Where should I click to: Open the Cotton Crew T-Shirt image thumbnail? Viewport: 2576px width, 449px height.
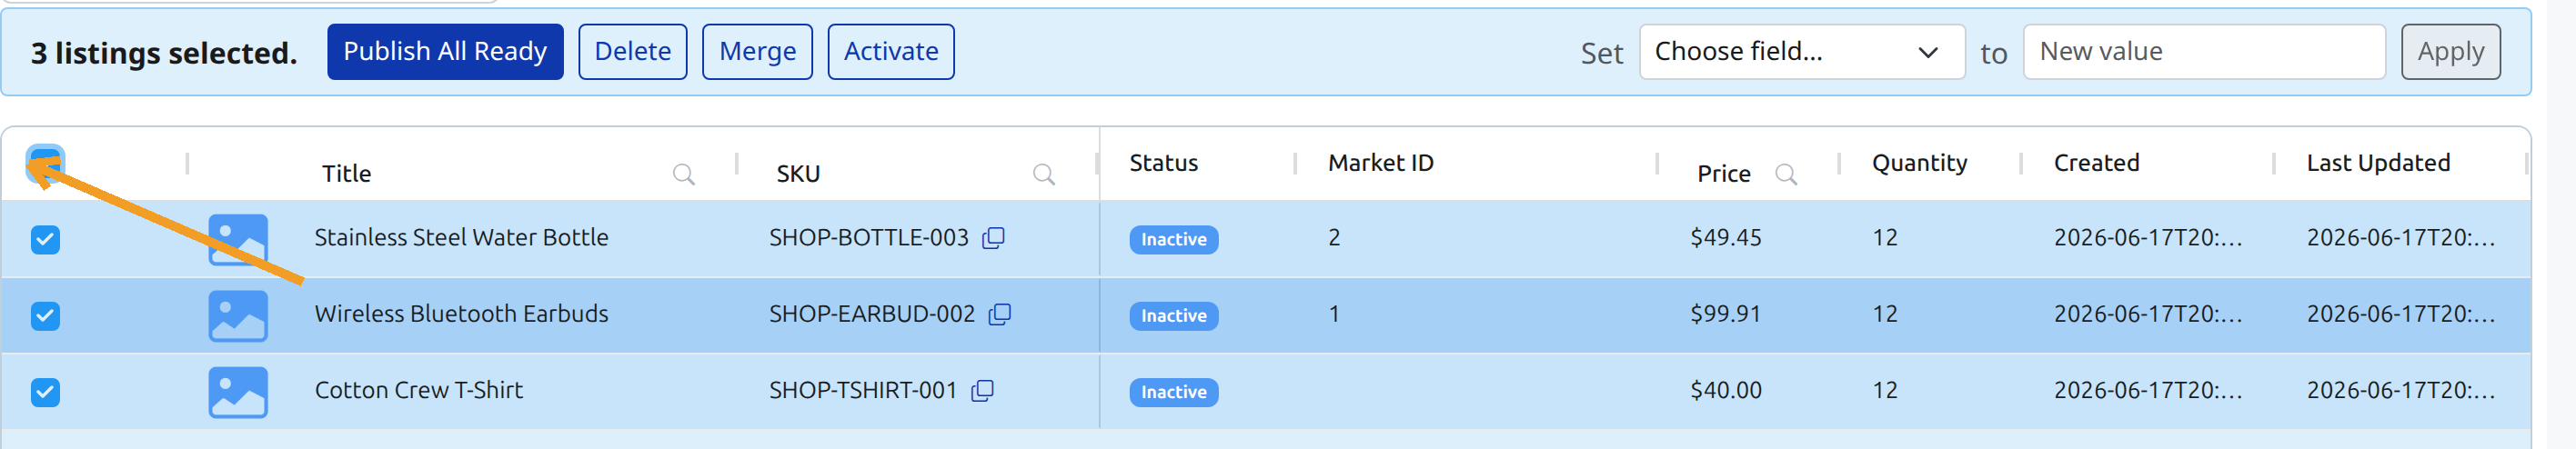pyautogui.click(x=238, y=392)
